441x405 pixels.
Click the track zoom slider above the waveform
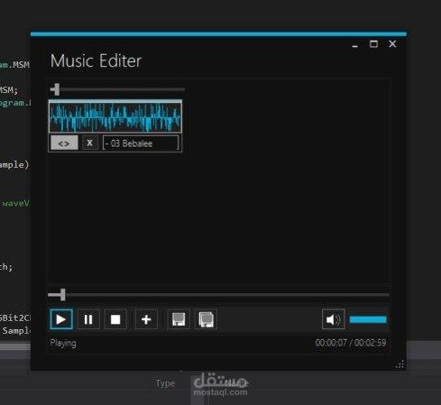click(x=117, y=89)
